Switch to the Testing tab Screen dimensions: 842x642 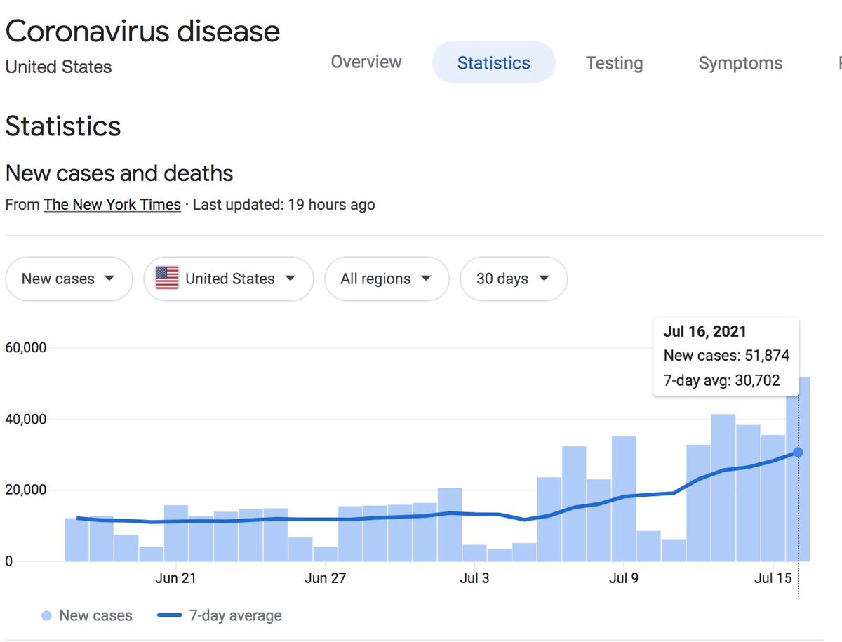[x=614, y=63]
